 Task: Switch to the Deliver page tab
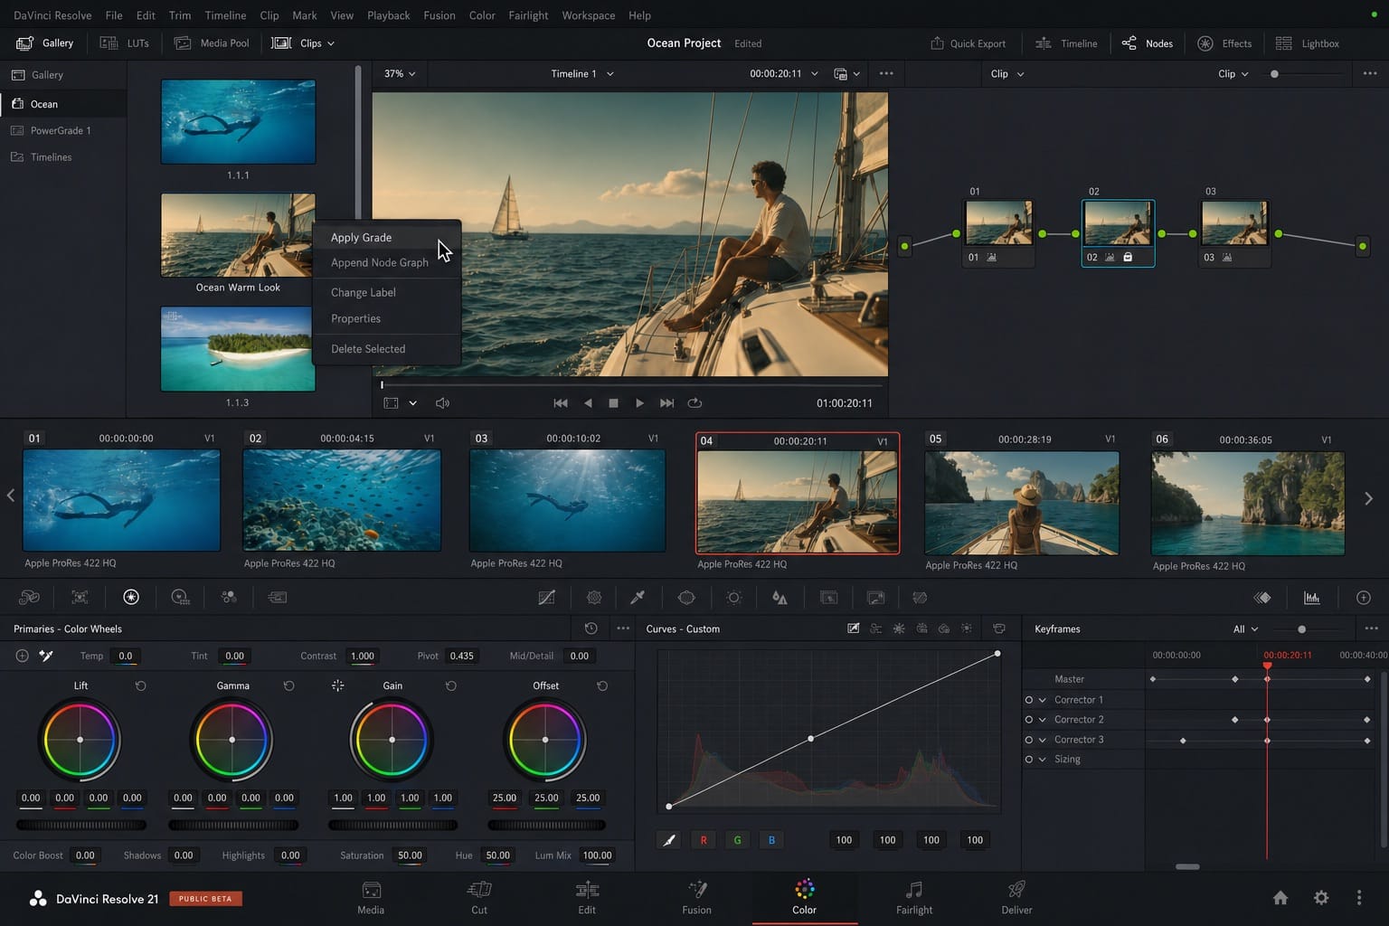point(1016,898)
